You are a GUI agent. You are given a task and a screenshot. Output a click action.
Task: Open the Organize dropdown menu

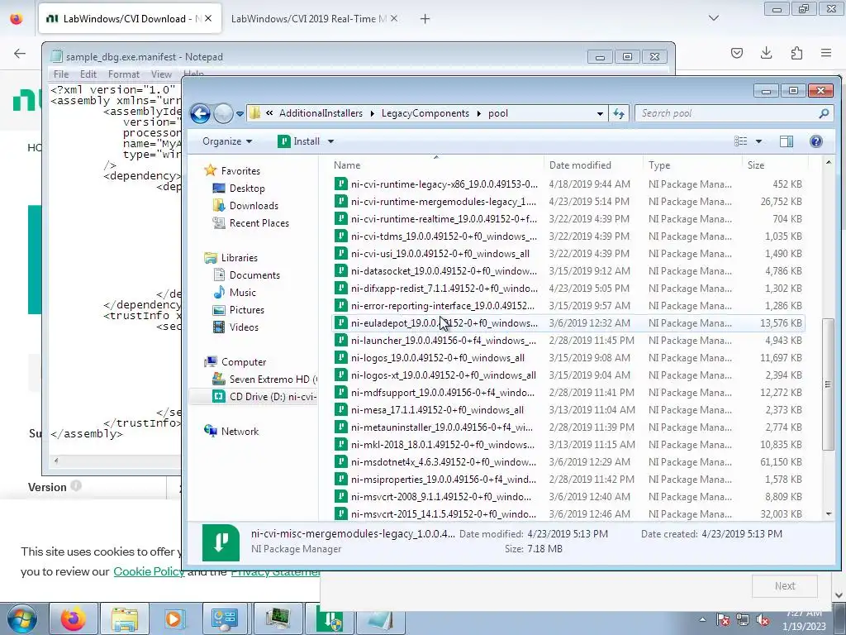[x=227, y=141]
